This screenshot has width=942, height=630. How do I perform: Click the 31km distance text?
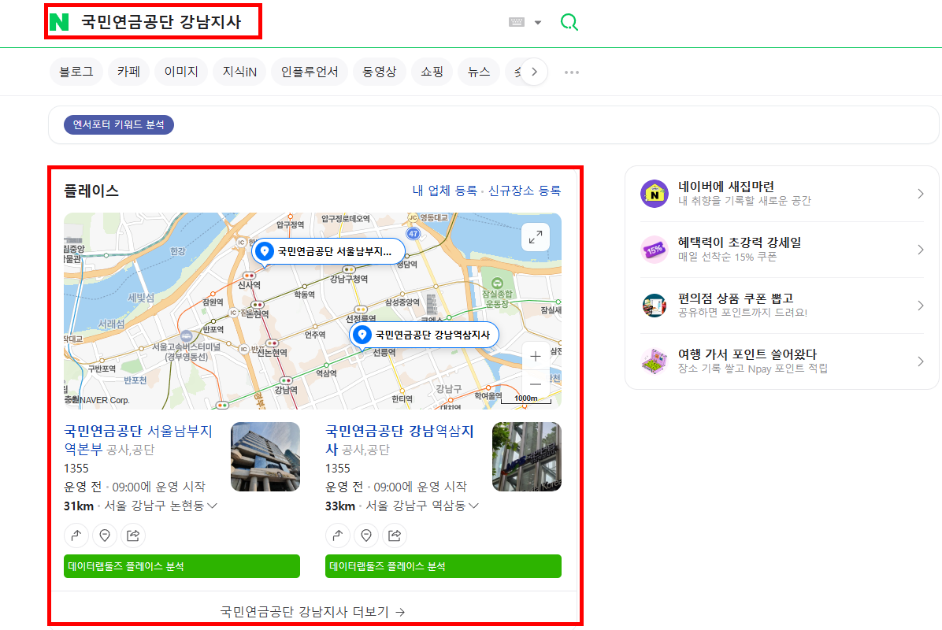pyautogui.click(x=79, y=506)
